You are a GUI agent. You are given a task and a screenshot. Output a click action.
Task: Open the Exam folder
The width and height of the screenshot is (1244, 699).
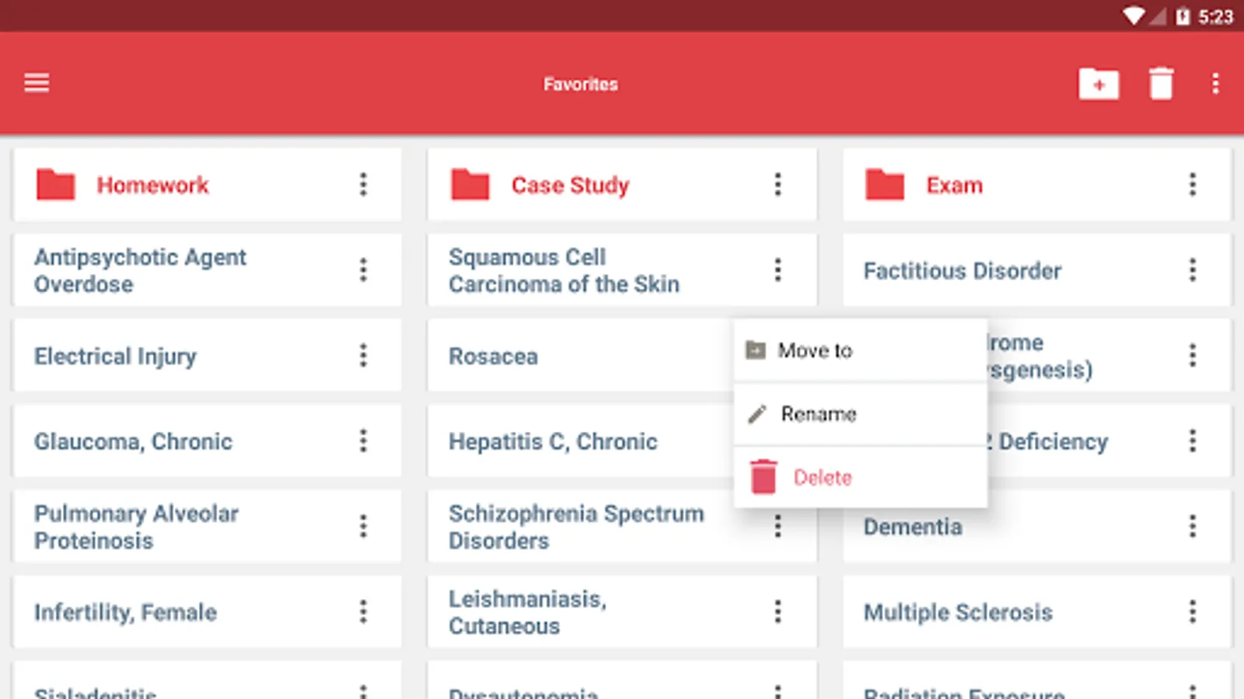[x=954, y=185]
